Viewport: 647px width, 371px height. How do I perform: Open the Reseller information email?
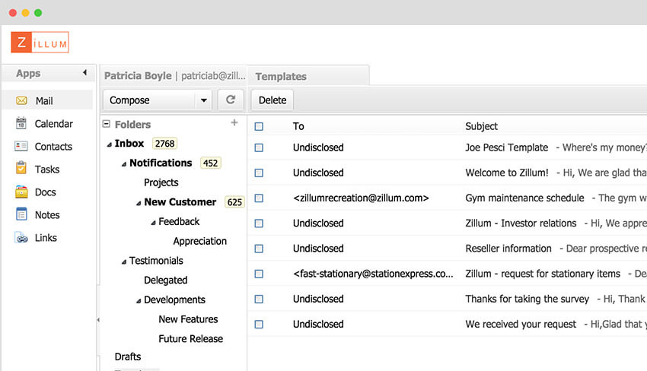(x=448, y=249)
